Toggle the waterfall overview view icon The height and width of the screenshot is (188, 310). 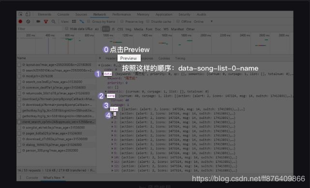[82, 21]
